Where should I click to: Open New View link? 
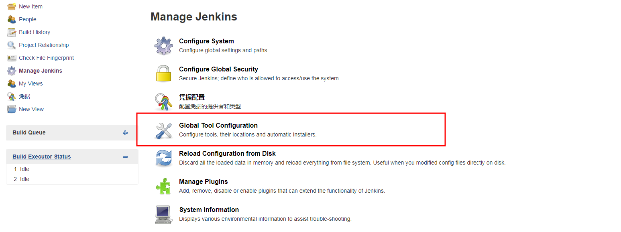[31, 109]
